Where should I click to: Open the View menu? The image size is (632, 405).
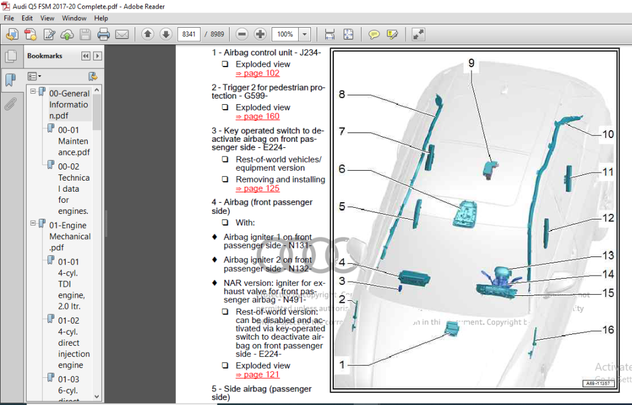(x=47, y=18)
